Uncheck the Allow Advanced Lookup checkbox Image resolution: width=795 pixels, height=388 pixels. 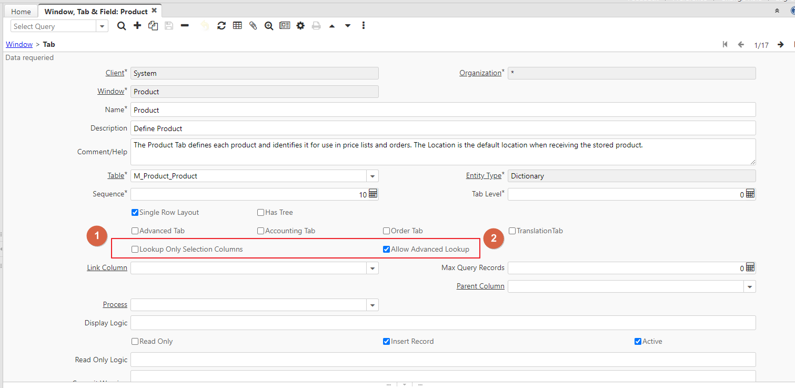387,250
